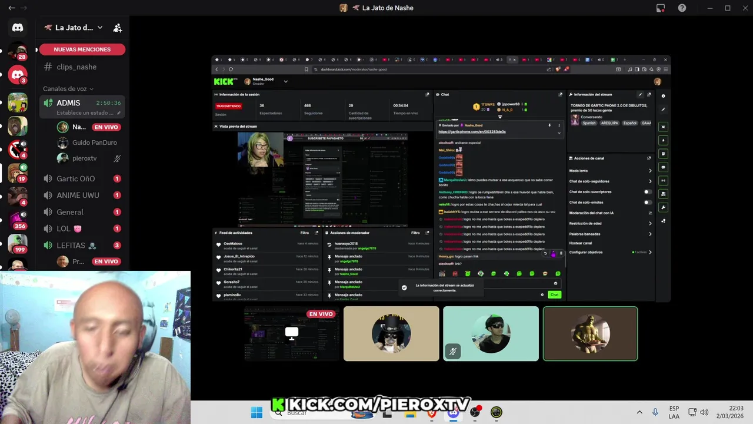Pop out Información del stream panel
This screenshot has width=753, height=424.
click(x=649, y=94)
